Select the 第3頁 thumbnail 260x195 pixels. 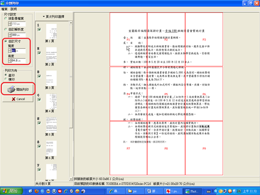pos(51,78)
